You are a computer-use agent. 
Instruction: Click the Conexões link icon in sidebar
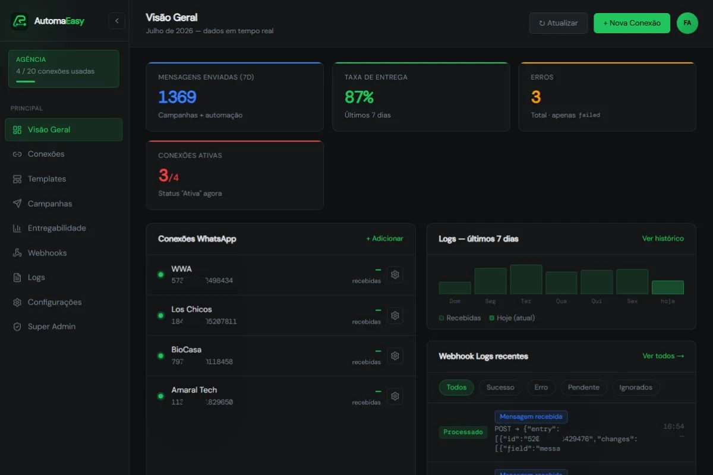[17, 154]
